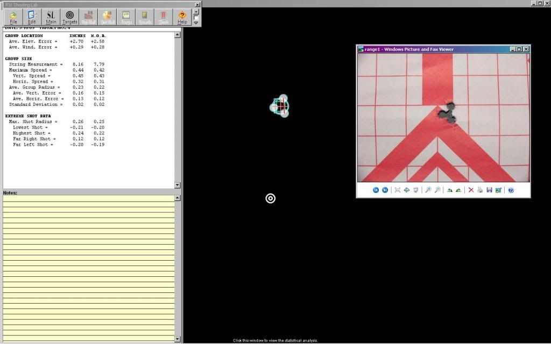Rotate the picture counterclockwise

pos(458,190)
